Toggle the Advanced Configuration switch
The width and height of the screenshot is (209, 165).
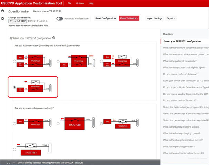pyautogui.click(x=59, y=19)
